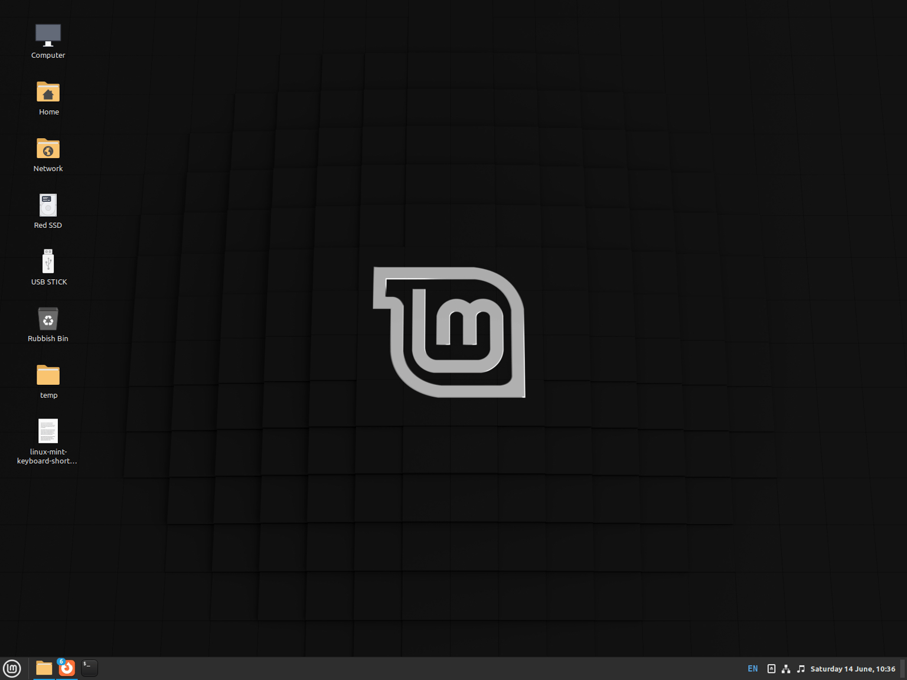
Task: Open the sound applet music note icon
Action: pos(801,669)
